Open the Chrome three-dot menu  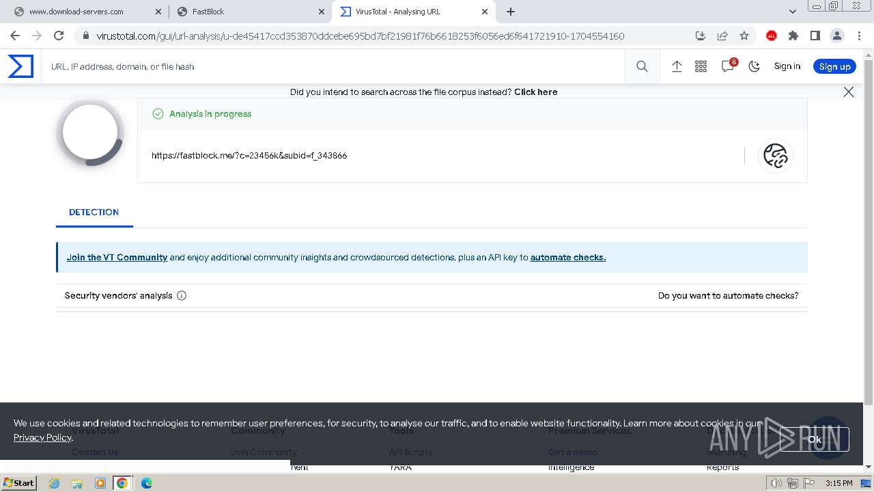(858, 36)
